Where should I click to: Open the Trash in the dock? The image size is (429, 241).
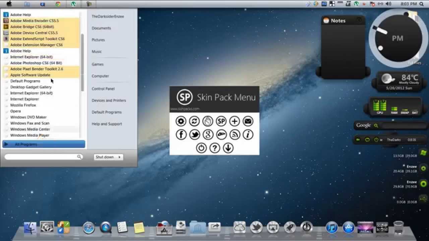tap(399, 228)
